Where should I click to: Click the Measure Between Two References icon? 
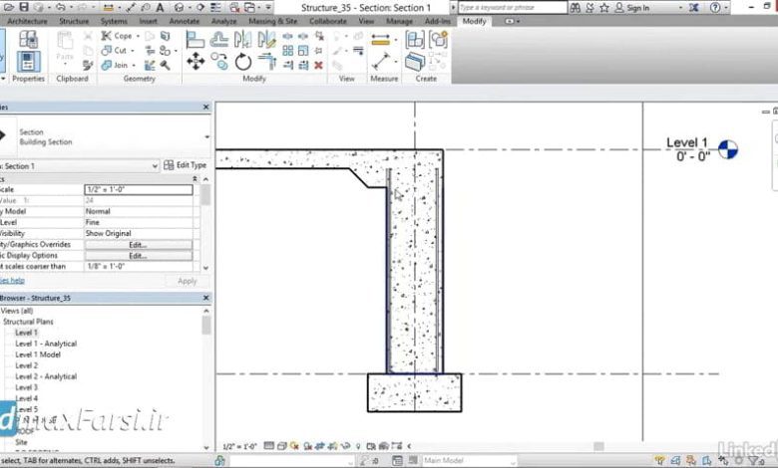(381, 62)
